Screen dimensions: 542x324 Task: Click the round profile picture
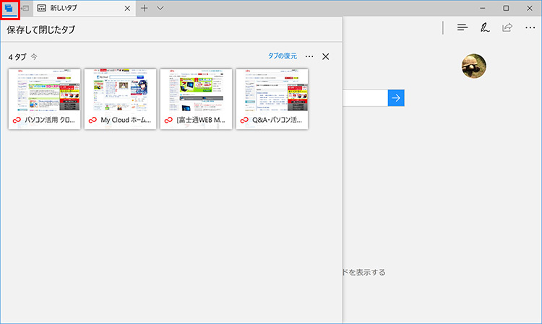coord(474,66)
